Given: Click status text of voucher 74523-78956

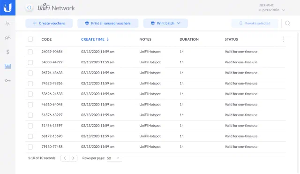Looking at the screenshot, I should (241, 83).
